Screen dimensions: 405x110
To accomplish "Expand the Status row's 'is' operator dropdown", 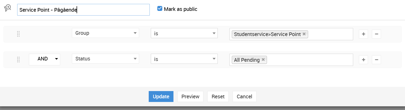I will 184,59.
